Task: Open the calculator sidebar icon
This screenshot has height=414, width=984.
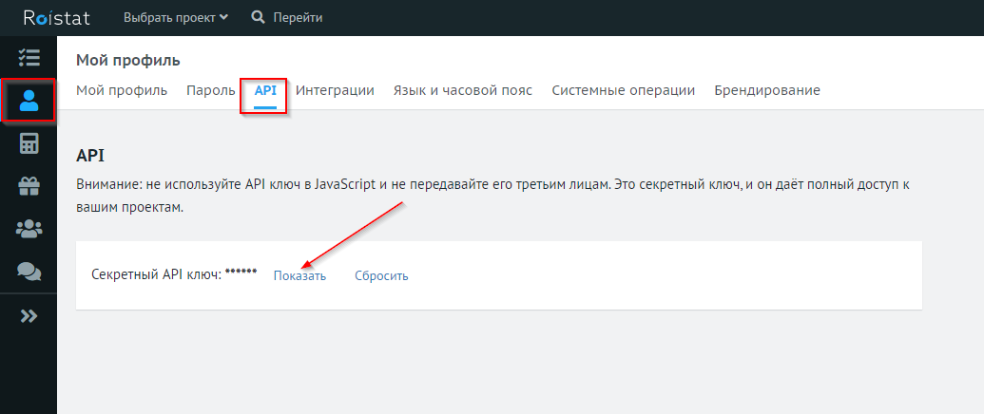Action: 29,143
